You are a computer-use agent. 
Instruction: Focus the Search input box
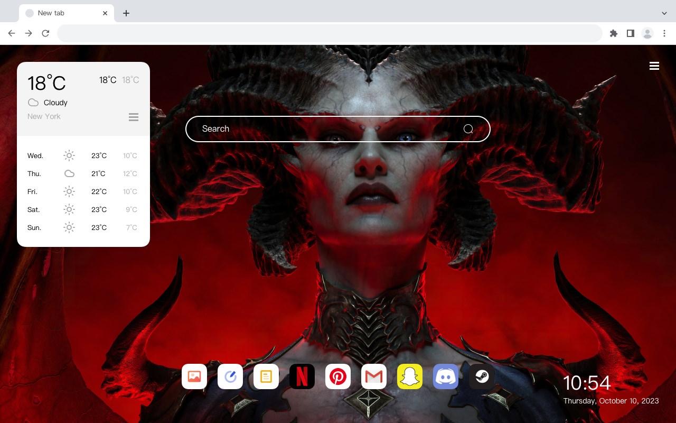point(338,129)
